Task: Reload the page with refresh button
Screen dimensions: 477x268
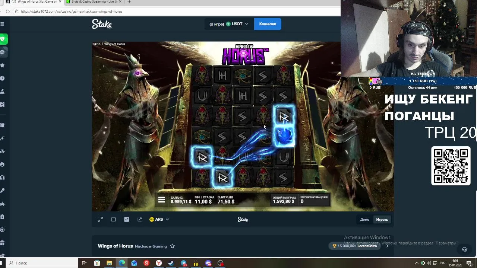Action: (x=7, y=12)
